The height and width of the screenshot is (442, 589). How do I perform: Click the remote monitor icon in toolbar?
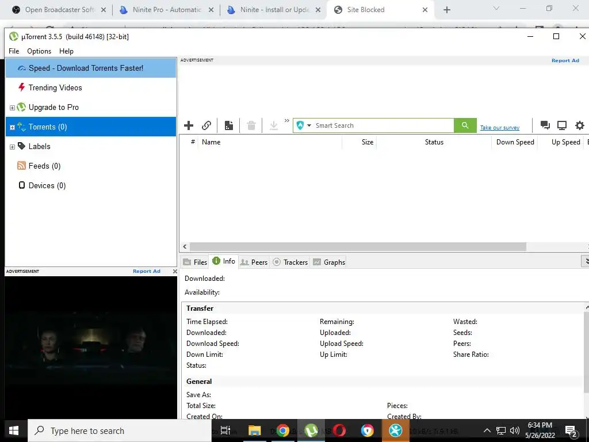562,125
